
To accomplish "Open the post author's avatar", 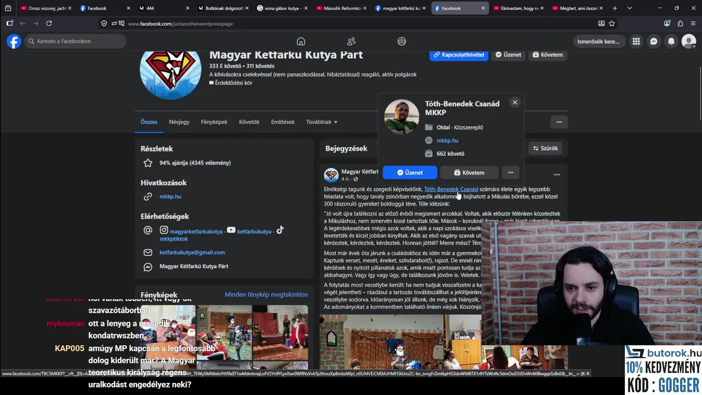I will pos(331,175).
